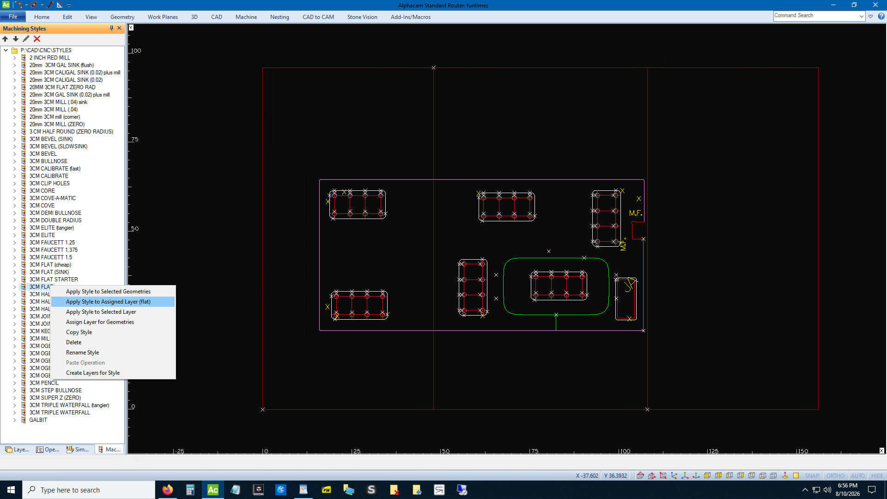Toggle SNAP mode in the status bar

pyautogui.click(x=812, y=475)
